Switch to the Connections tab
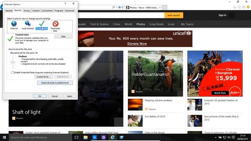Viewport: 251px width, 141px height. click(x=47, y=11)
